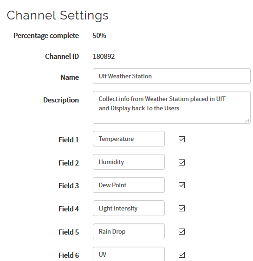Click the Channel ID value 180892

(x=104, y=57)
